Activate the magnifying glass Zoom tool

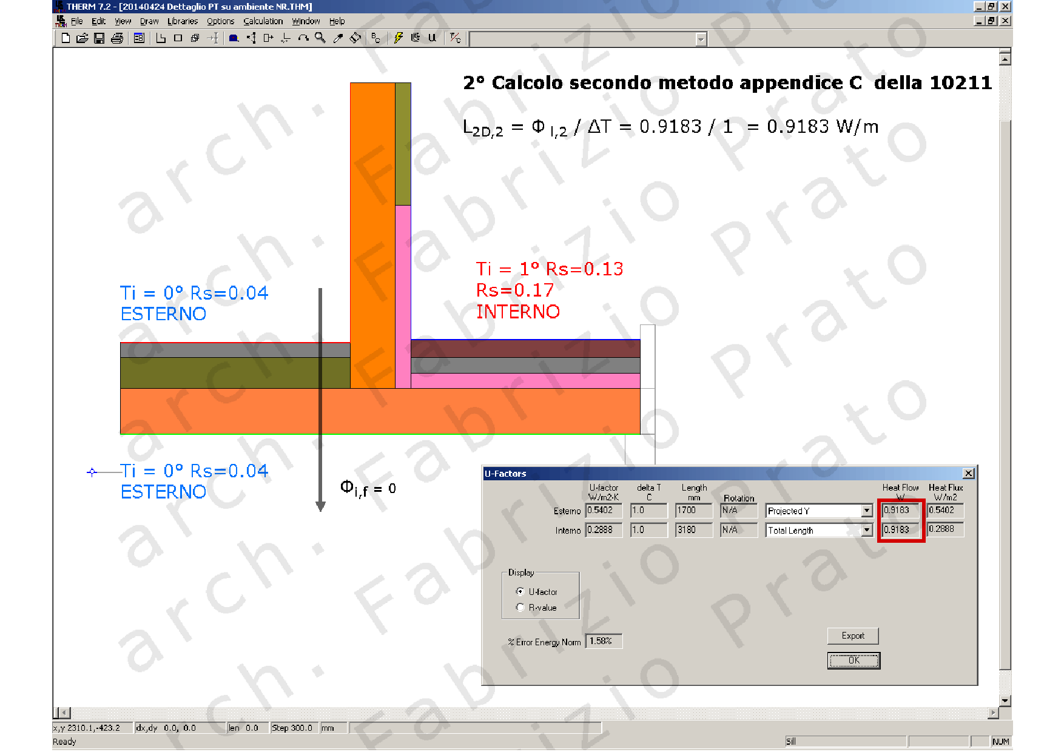[x=320, y=38]
